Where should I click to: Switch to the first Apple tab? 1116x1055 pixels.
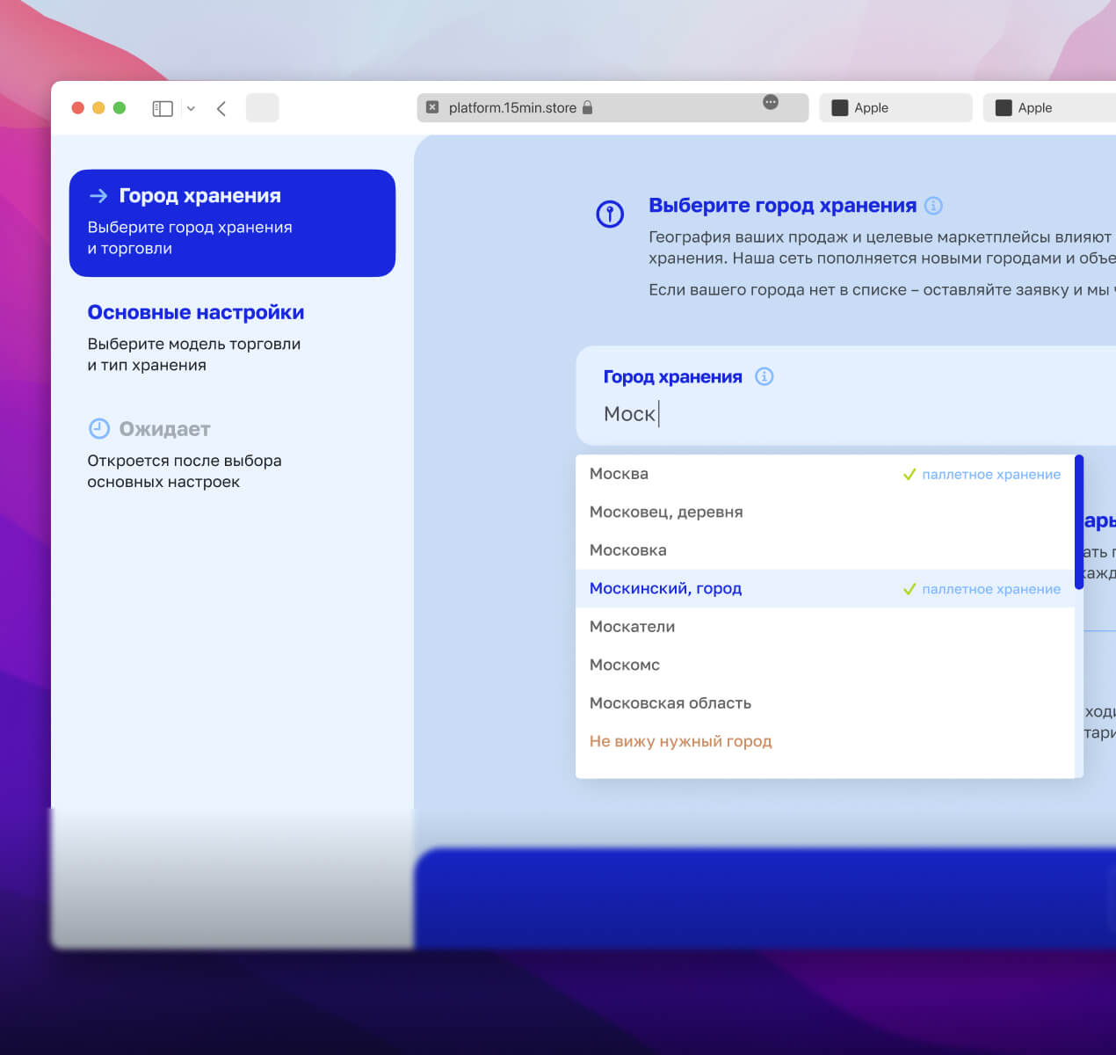pyautogui.click(x=895, y=107)
